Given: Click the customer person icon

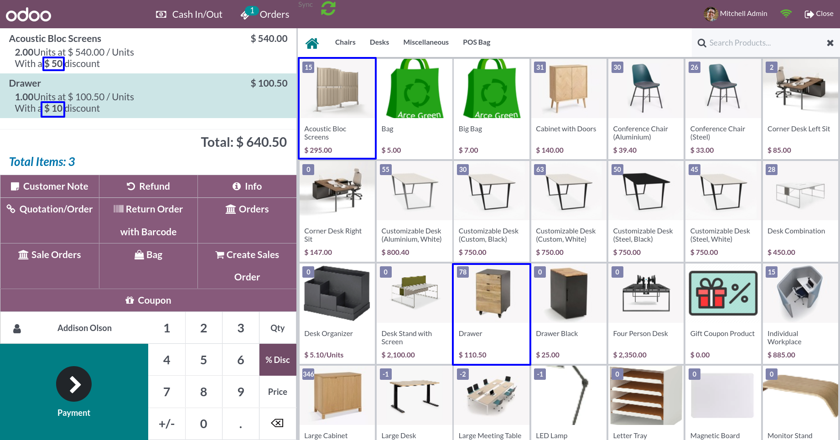Looking at the screenshot, I should pos(17,328).
